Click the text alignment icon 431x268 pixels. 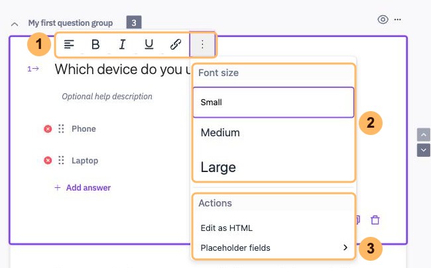[x=69, y=44]
